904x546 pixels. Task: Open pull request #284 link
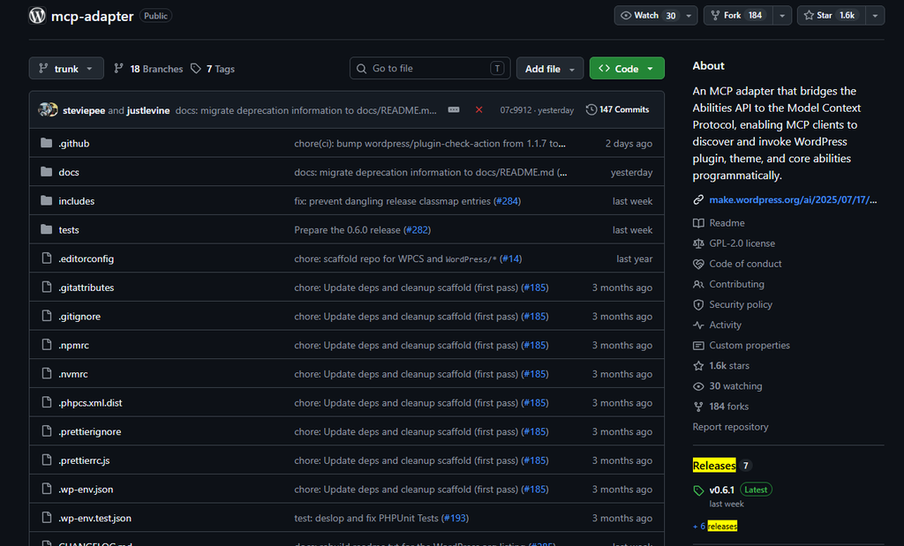pos(508,201)
